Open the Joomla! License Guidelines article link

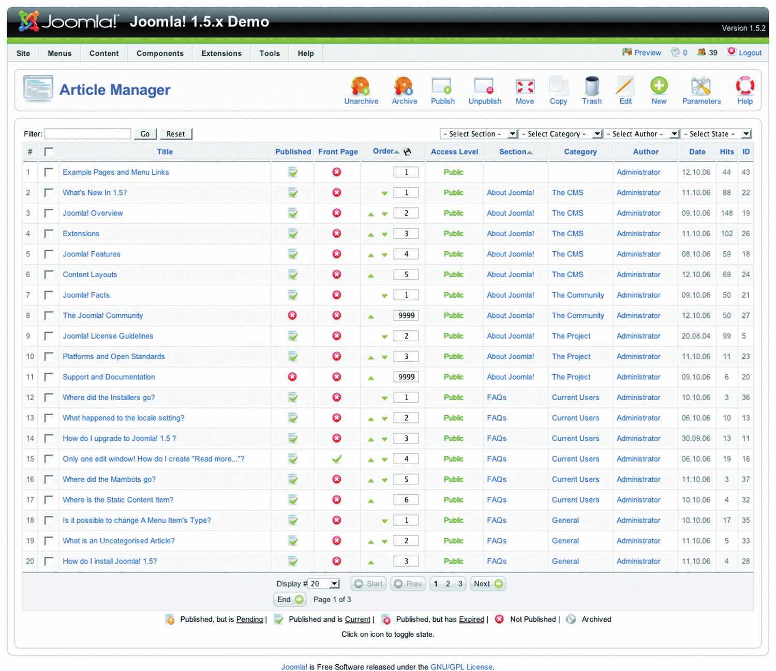coord(108,336)
